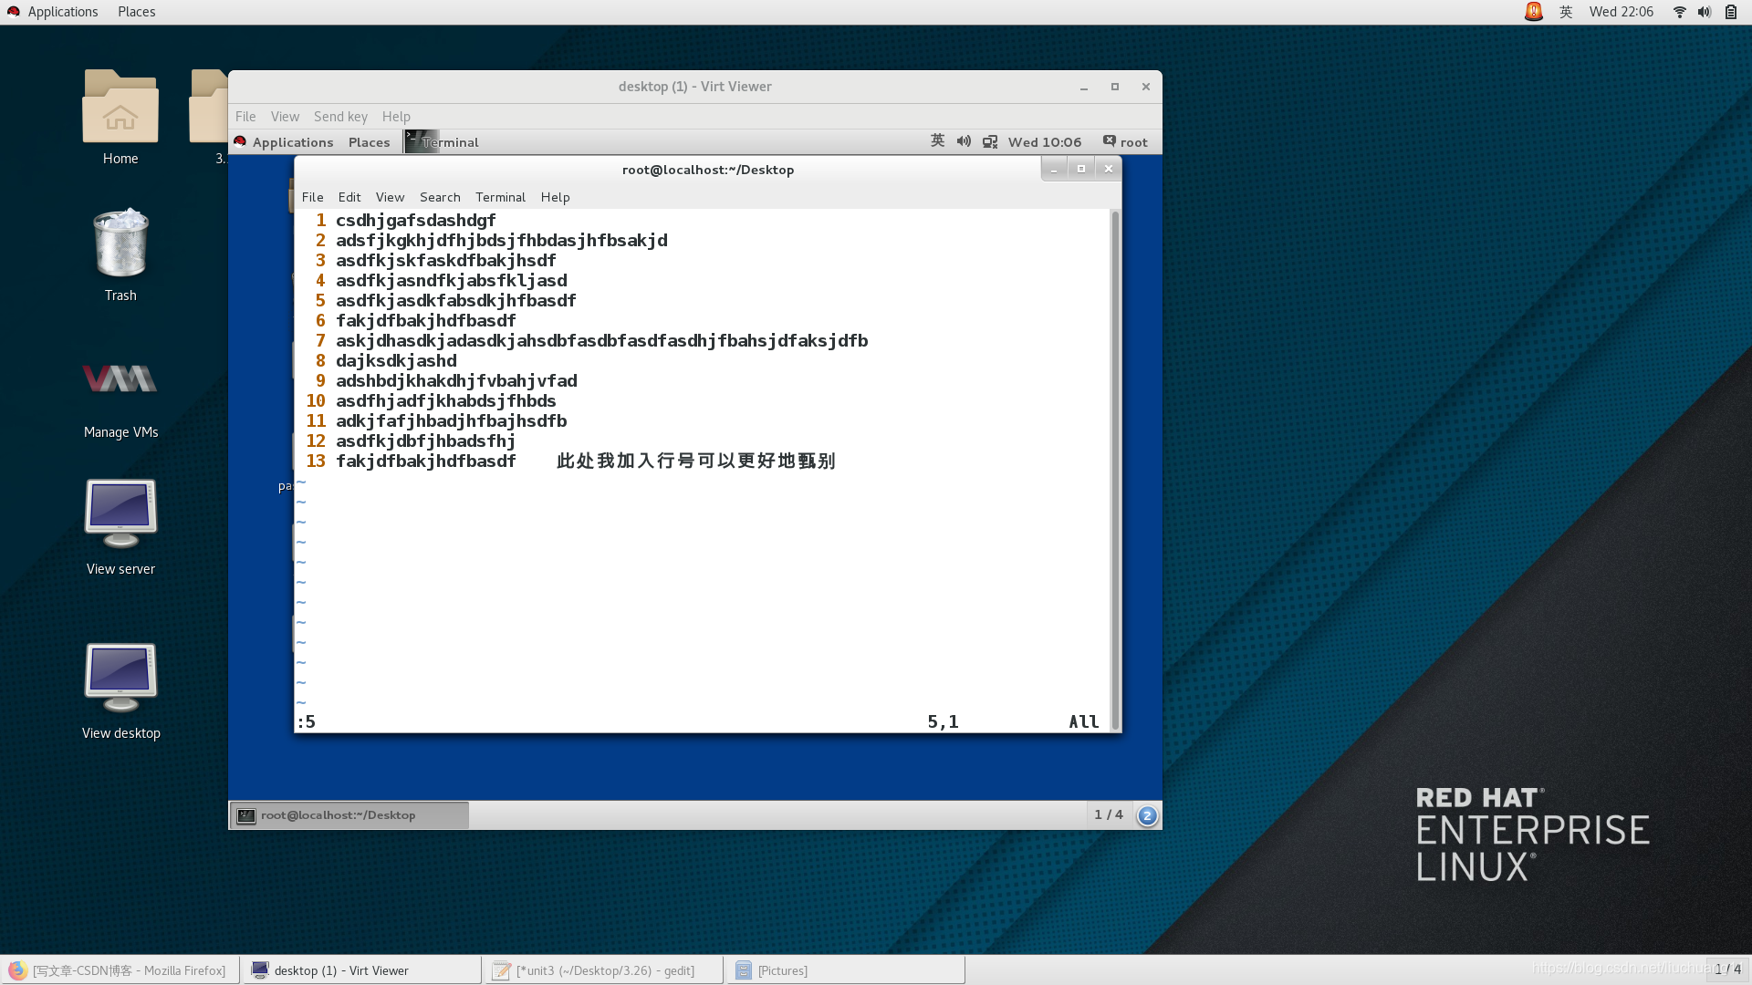The width and height of the screenshot is (1752, 985).
Task: Click the orange notification icon in top panel
Action: 1534,12
